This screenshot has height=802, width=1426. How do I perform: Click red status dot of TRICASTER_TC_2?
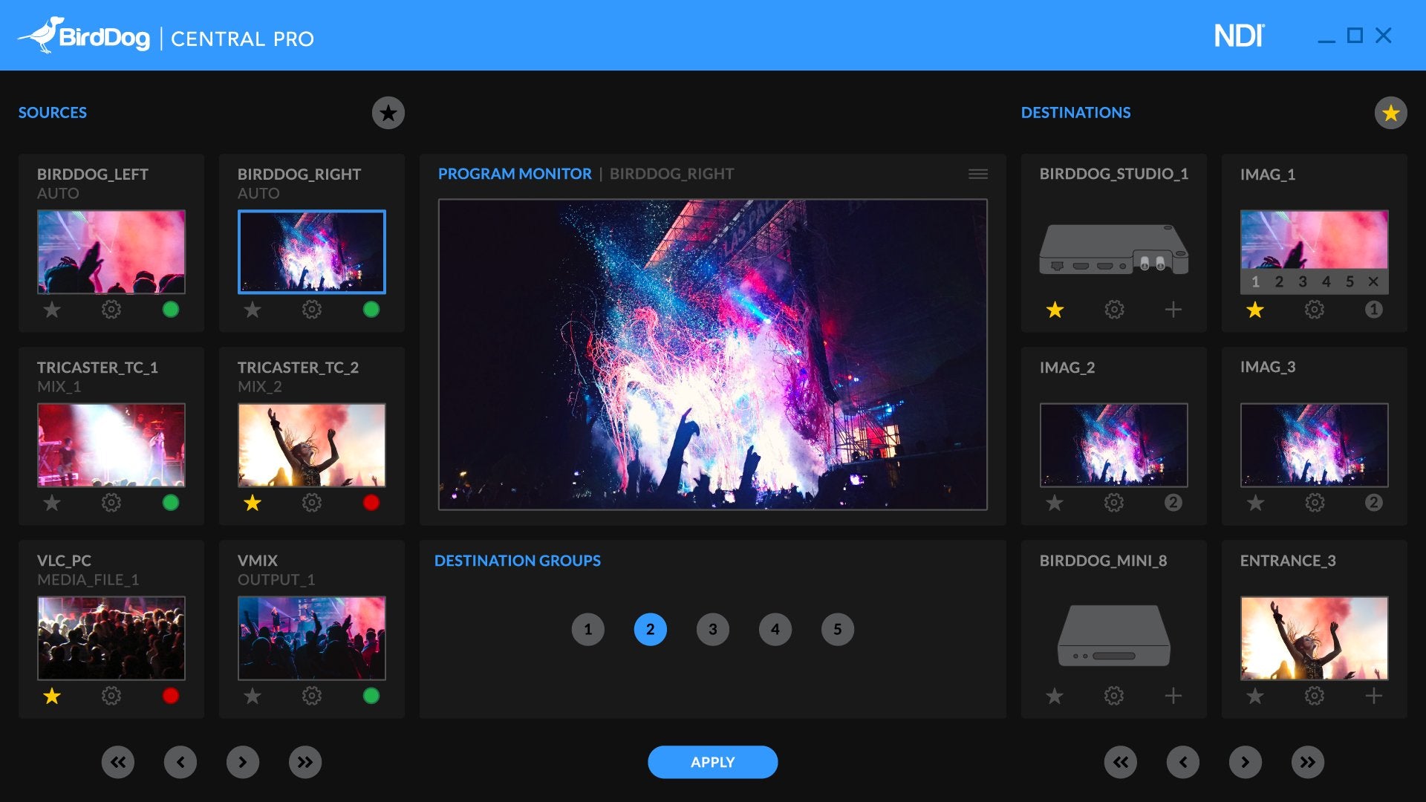371,503
